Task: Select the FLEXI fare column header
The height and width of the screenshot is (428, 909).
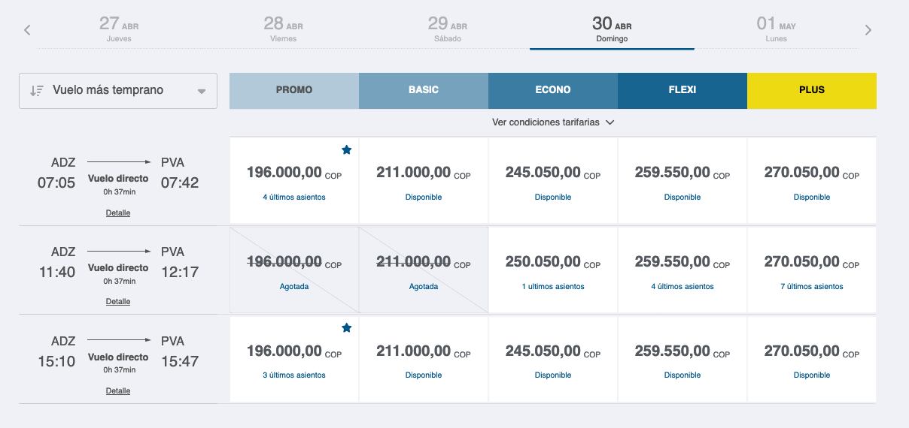Action: click(x=682, y=90)
